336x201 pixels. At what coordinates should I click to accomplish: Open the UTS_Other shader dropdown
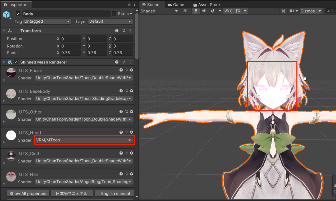click(84, 119)
